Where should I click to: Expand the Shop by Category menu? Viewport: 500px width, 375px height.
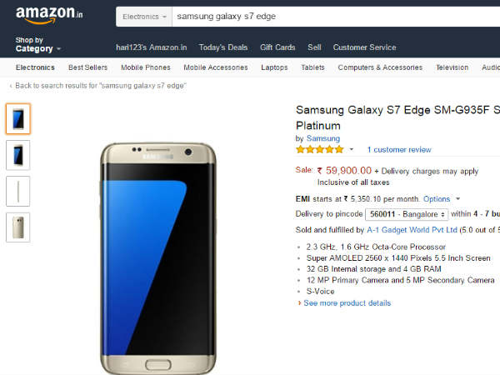pos(37,44)
